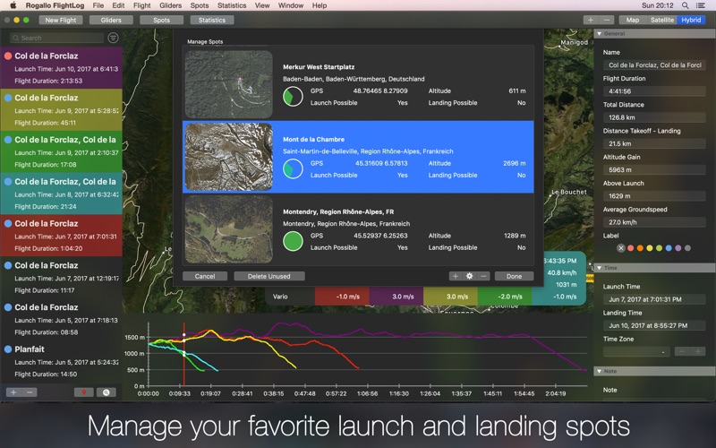Open the Apple menu
The width and height of the screenshot is (716, 448).
[x=13, y=5]
